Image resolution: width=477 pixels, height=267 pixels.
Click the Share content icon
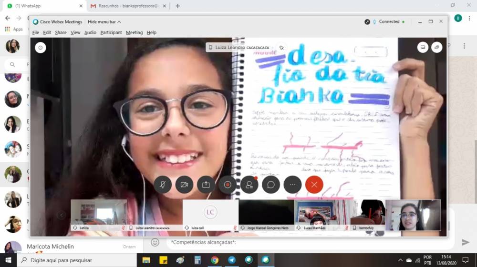(206, 185)
